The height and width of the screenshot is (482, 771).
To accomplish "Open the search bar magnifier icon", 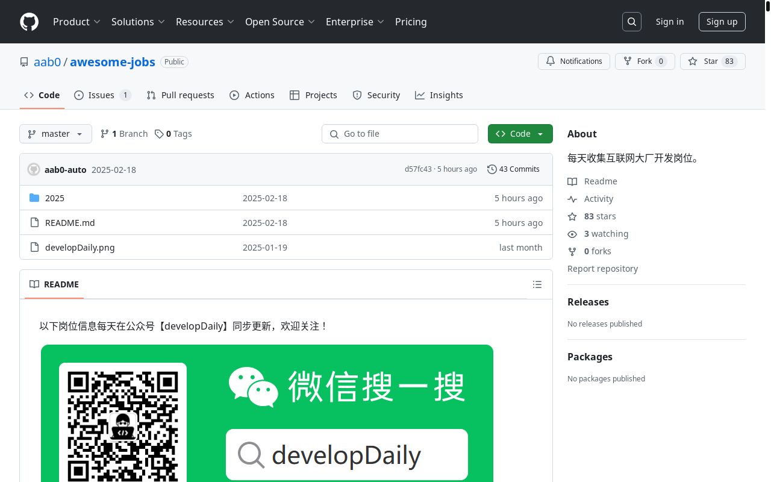I will point(632,22).
